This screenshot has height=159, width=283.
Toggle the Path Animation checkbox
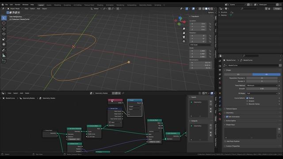pos(227,117)
